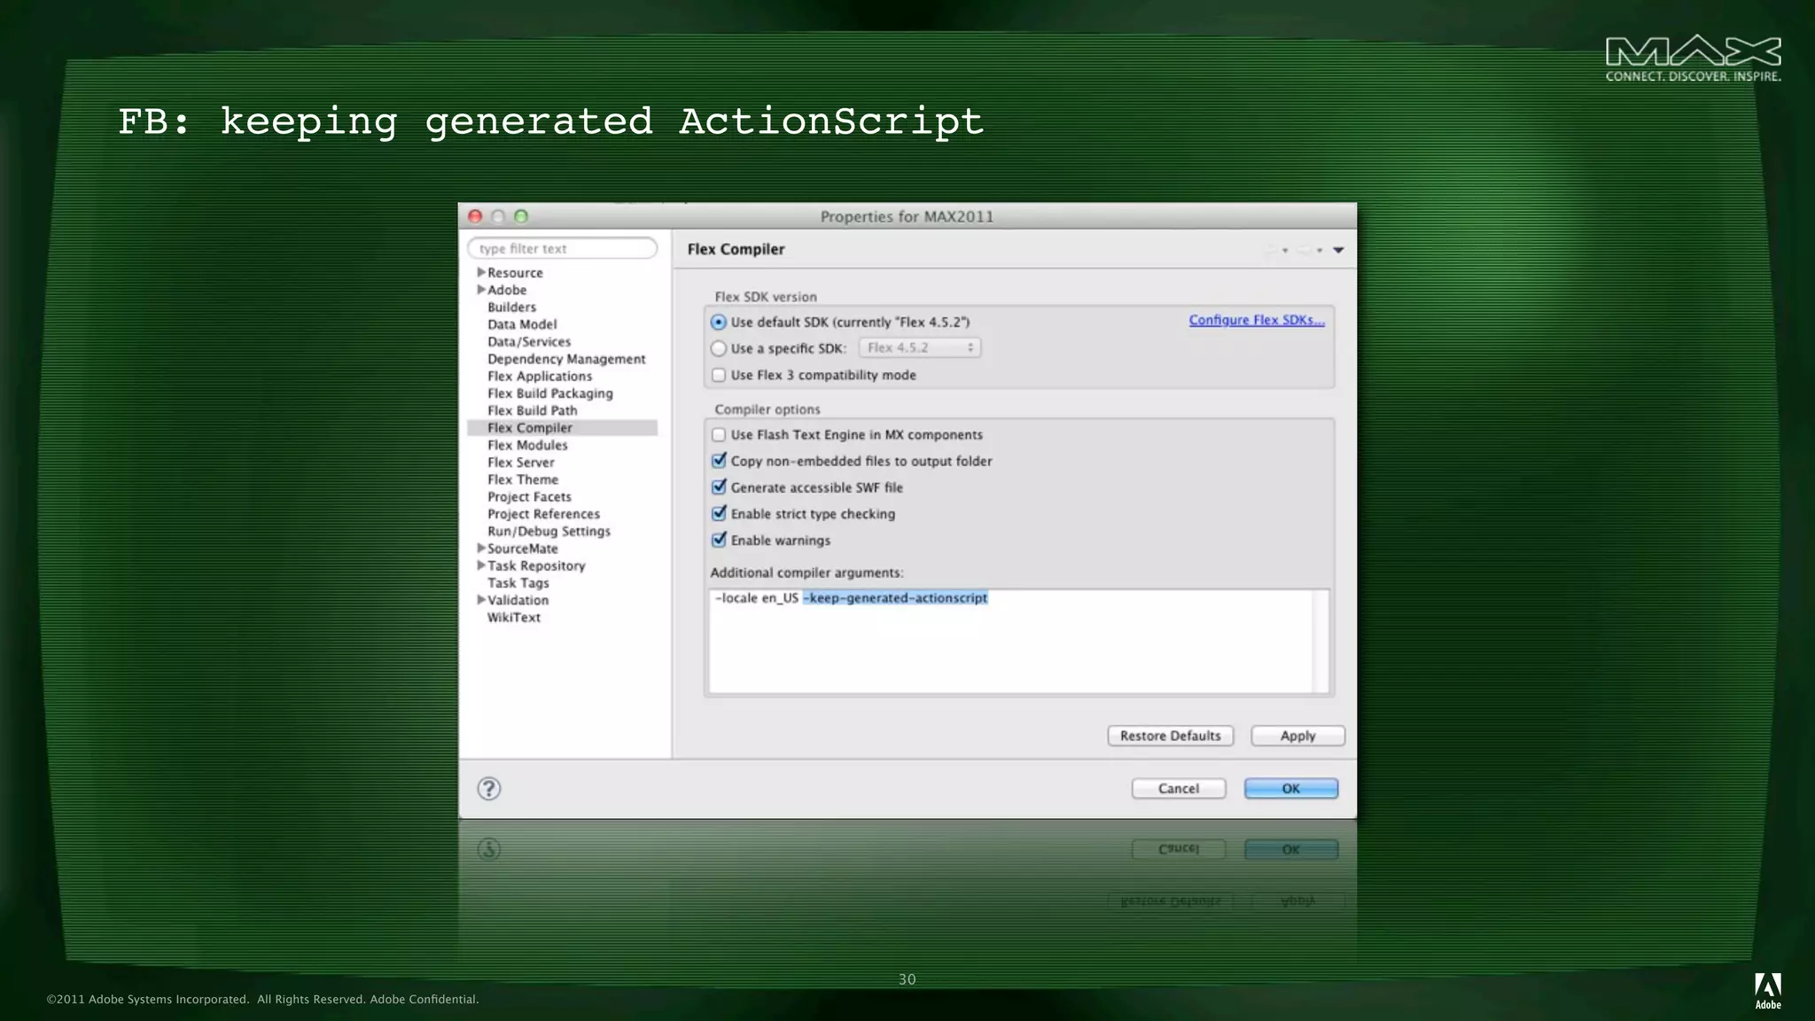Toggle Enable strict type checking
This screenshot has height=1021, width=1815.
tap(719, 514)
